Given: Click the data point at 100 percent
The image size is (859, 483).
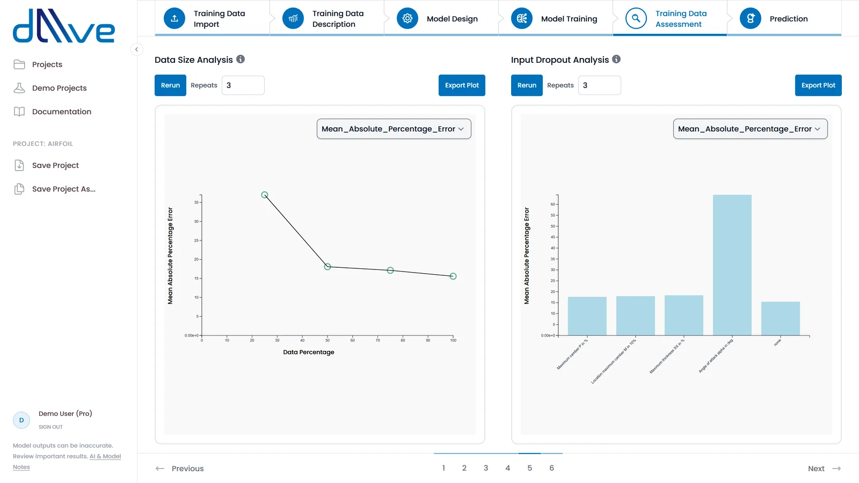Looking at the screenshot, I should (x=453, y=276).
